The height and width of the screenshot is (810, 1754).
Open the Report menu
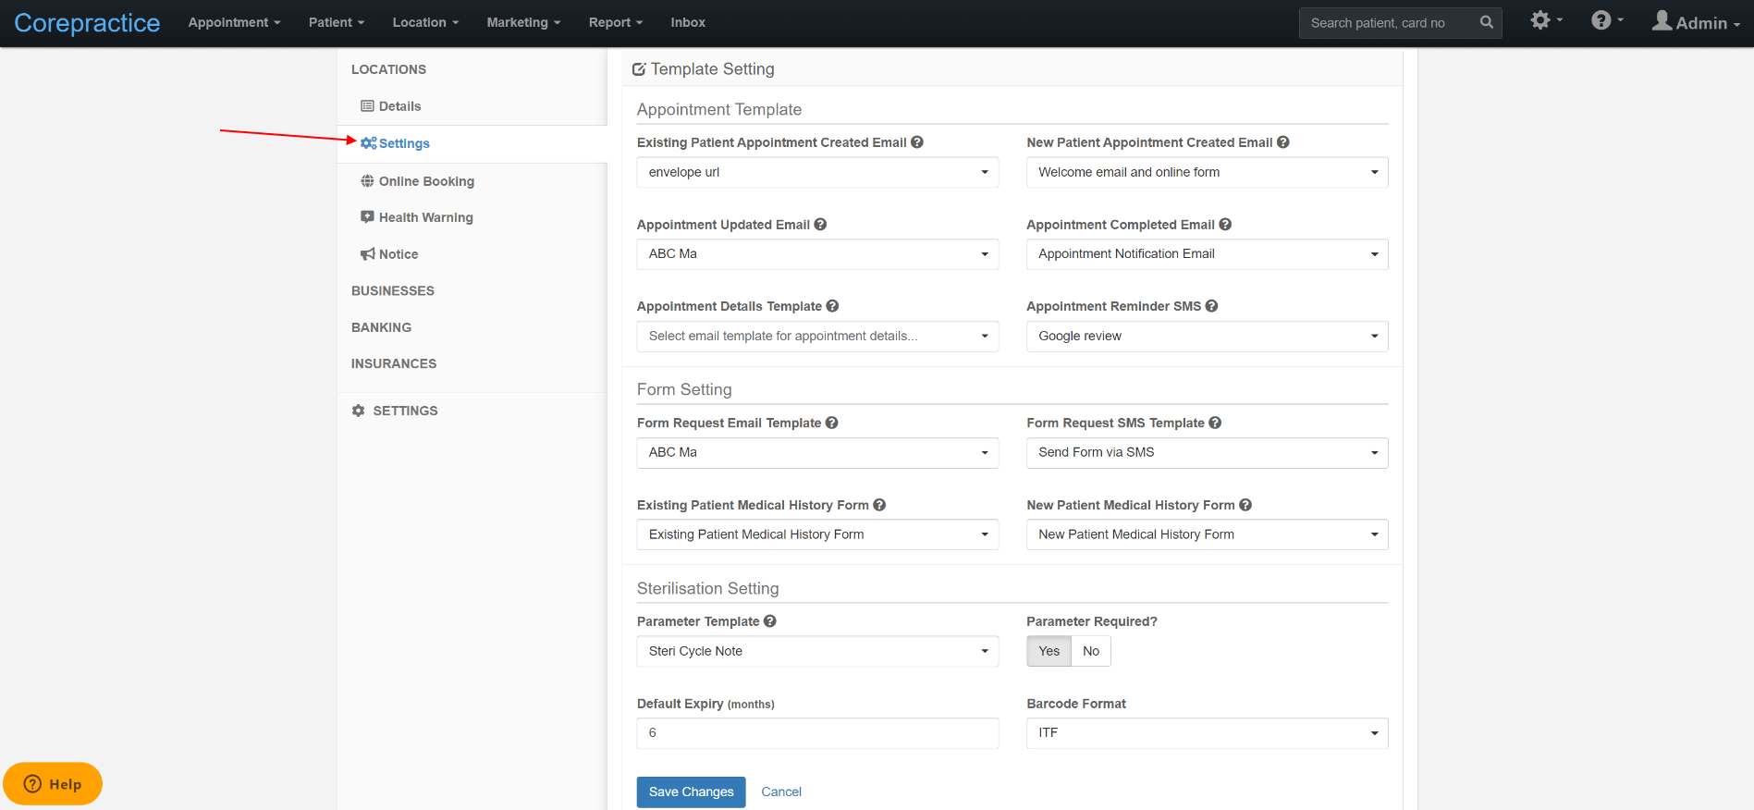616,22
